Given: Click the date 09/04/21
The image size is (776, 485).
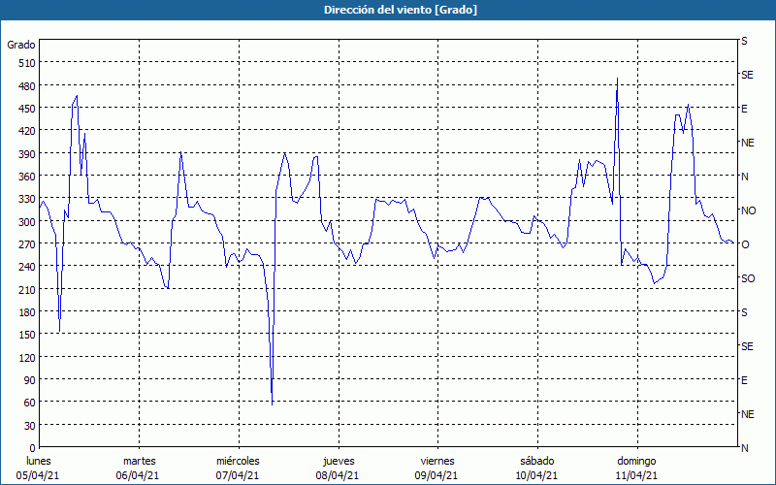Looking at the screenshot, I should tap(436, 476).
